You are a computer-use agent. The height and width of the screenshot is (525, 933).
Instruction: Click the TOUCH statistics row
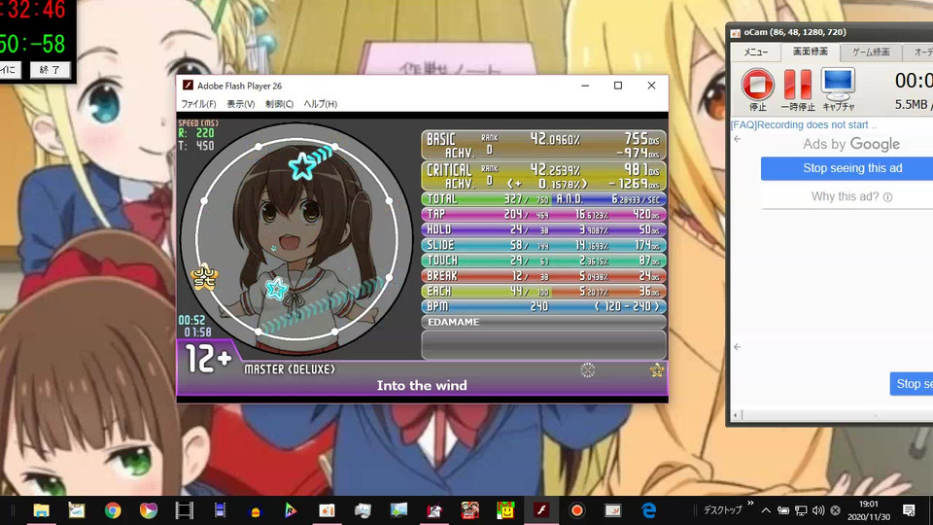[x=543, y=261]
